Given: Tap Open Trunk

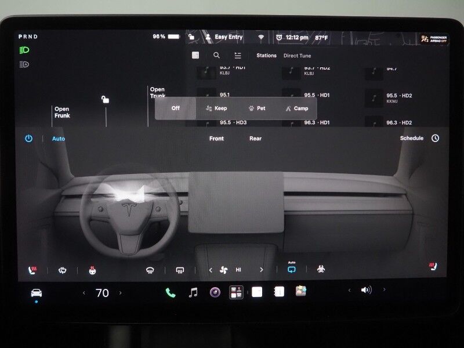Looking at the screenshot, I should click(x=157, y=92).
